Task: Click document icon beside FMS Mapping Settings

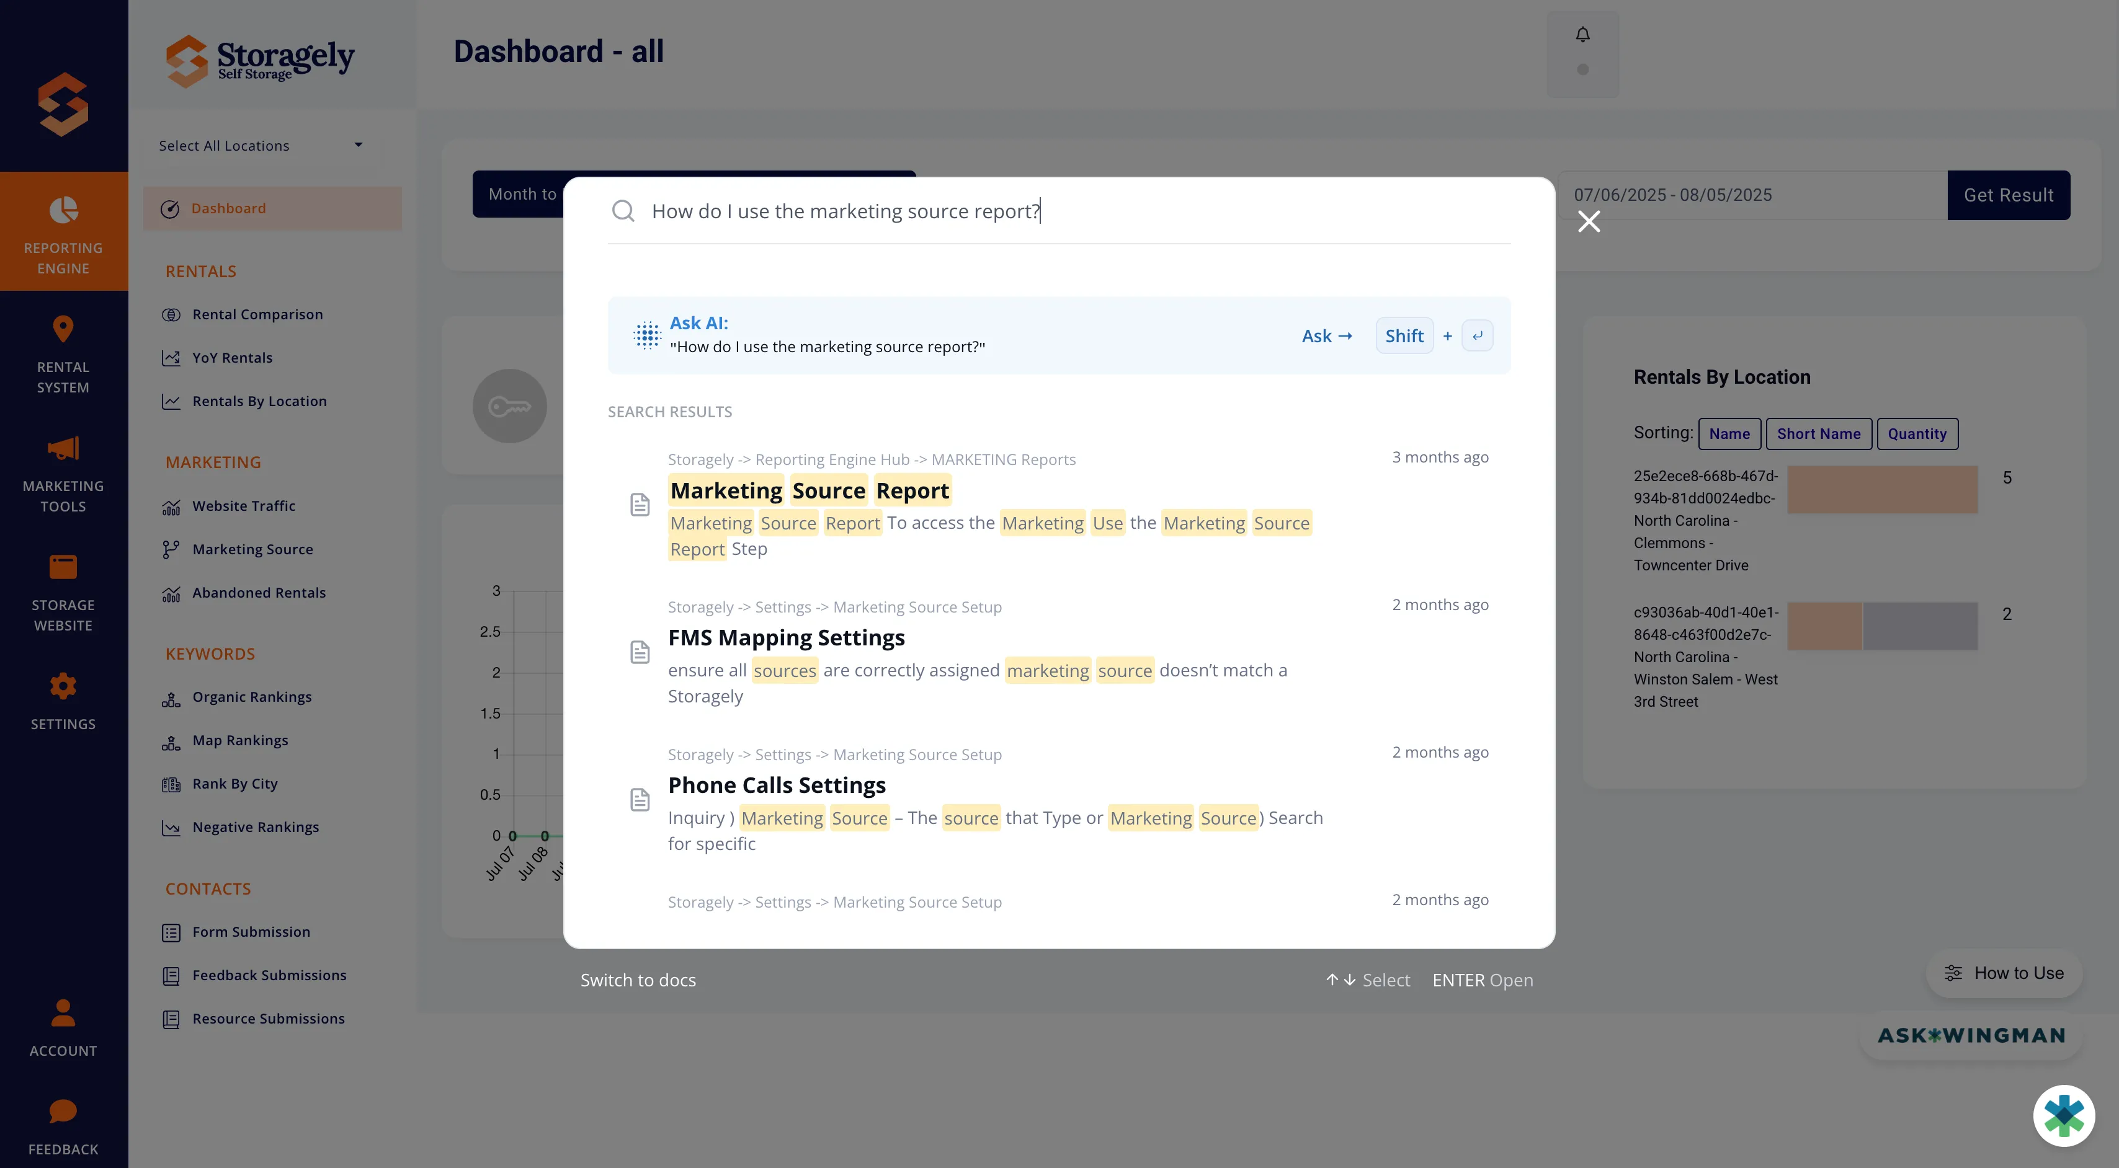Action: [x=640, y=652]
